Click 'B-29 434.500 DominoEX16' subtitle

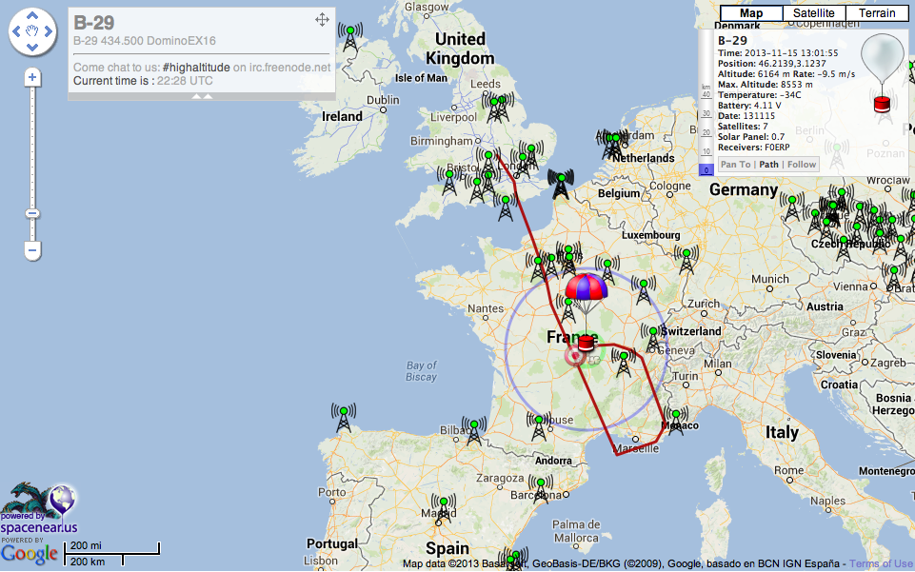145,41
